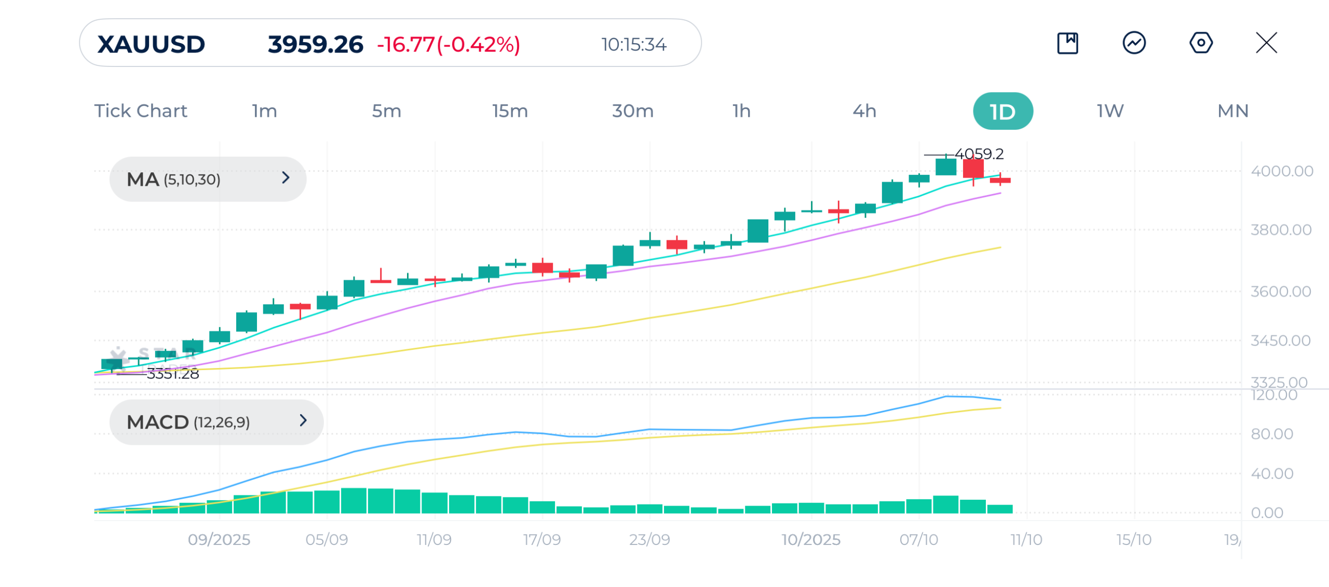Select the 4h timeframe
1329x587 pixels.
[x=864, y=111]
